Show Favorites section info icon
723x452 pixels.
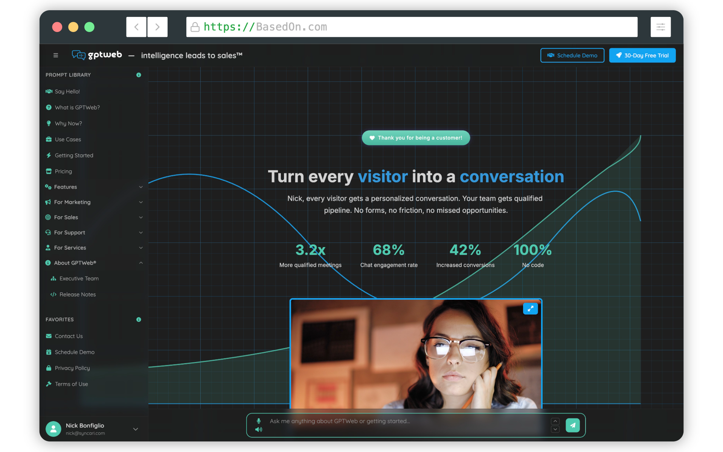point(139,319)
